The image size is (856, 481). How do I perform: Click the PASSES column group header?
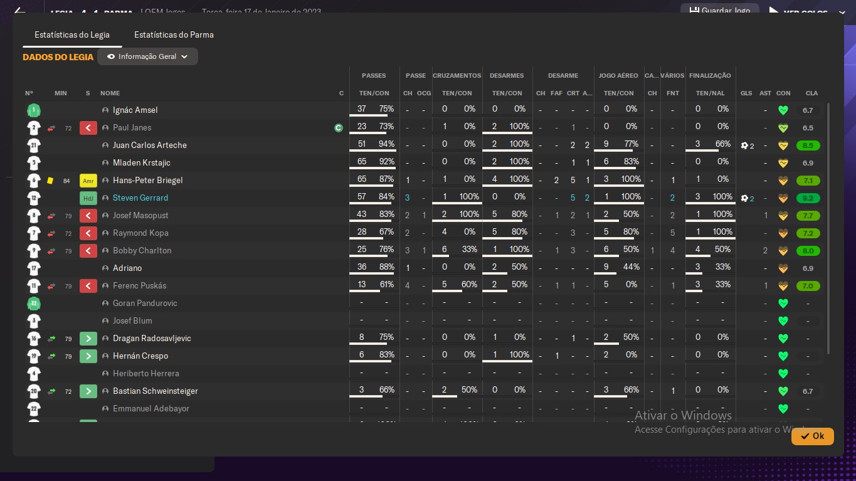(374, 76)
